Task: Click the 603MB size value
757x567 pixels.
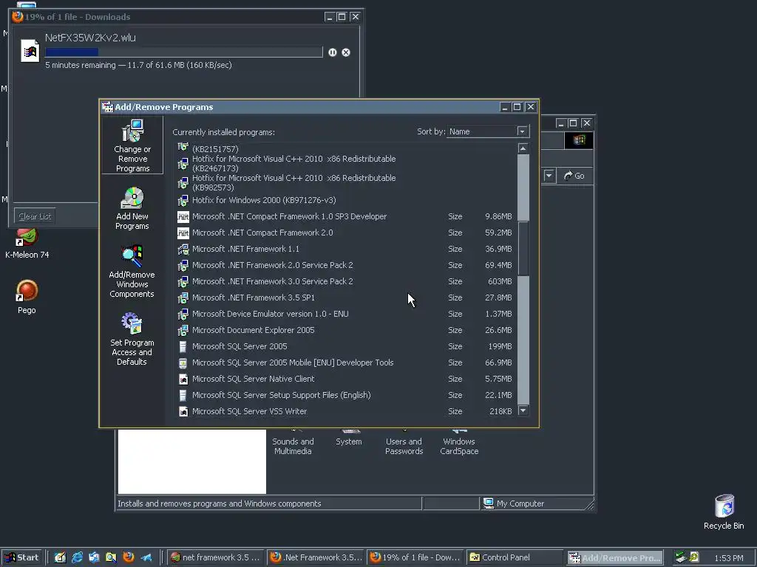Action: pyautogui.click(x=500, y=281)
